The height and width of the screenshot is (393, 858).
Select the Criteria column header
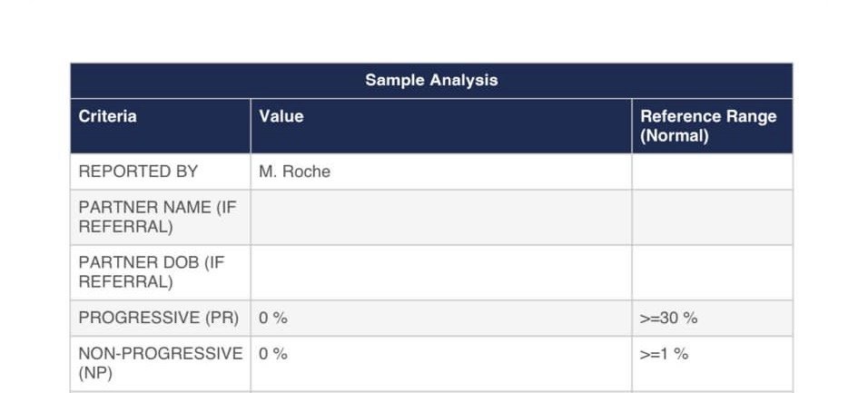[108, 116]
